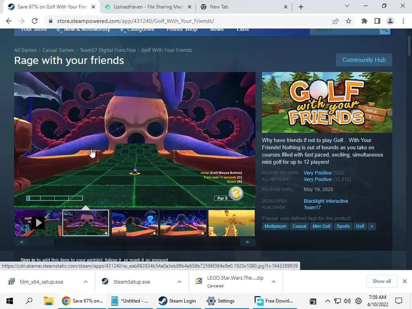Open the Casual Games breadcrumb link
The height and width of the screenshot is (309, 412).
[58, 50]
